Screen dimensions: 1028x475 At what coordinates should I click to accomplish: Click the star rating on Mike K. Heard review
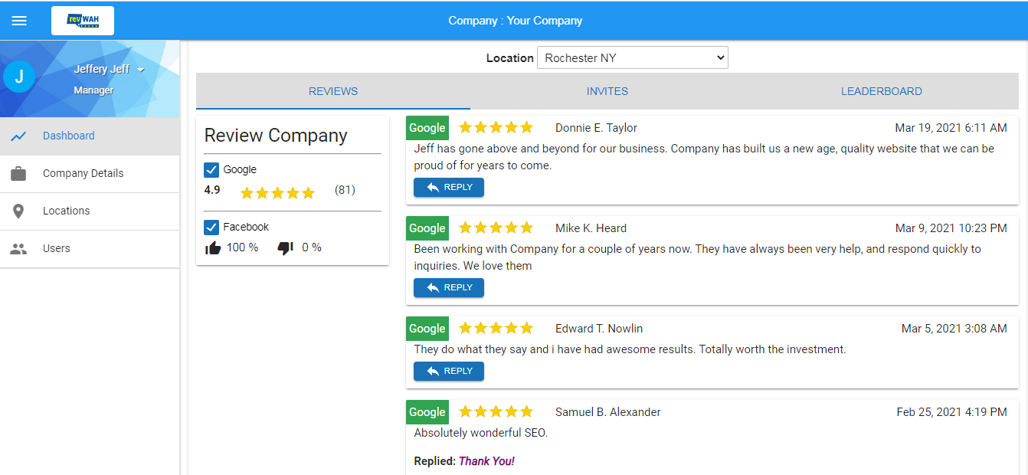(496, 228)
